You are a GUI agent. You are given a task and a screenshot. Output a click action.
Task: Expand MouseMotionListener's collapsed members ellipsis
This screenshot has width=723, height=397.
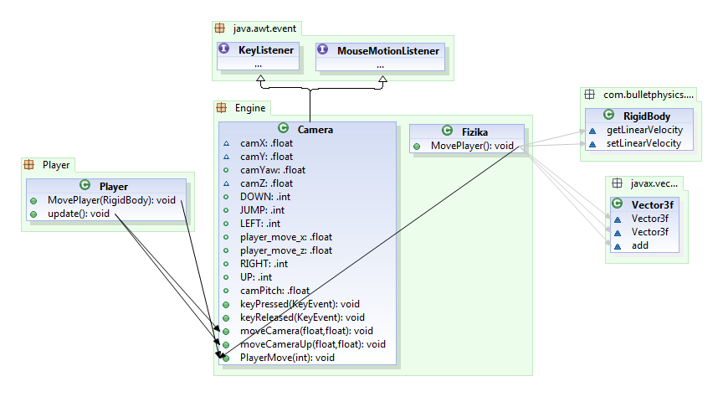pyautogui.click(x=381, y=64)
